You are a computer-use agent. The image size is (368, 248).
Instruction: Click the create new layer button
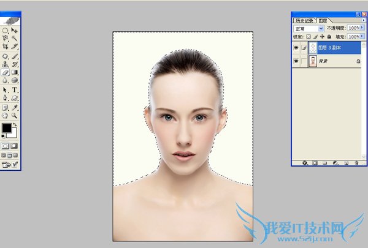(x=346, y=163)
